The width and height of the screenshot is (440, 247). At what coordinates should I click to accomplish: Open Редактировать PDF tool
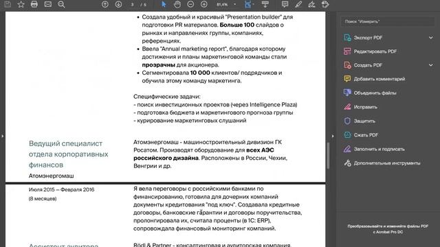pyautogui.click(x=375, y=51)
